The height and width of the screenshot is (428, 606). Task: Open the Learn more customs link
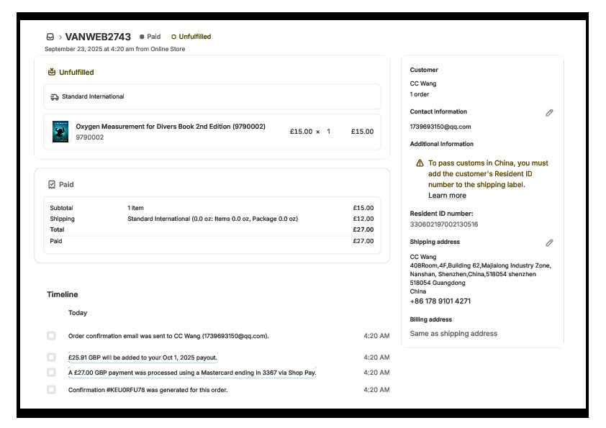coord(447,196)
